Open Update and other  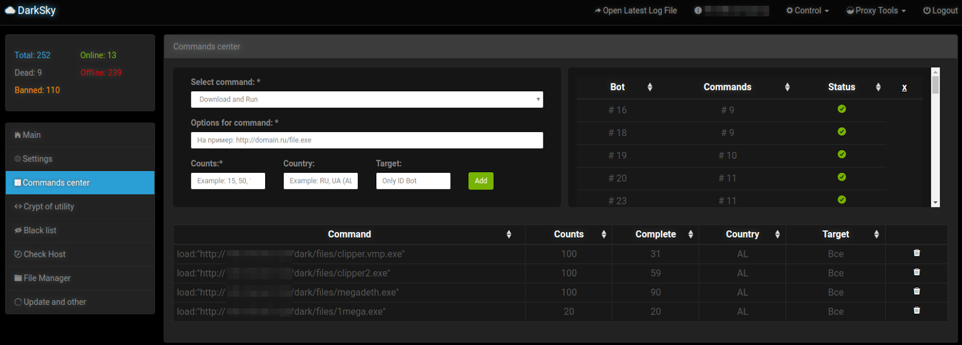pyautogui.click(x=80, y=302)
